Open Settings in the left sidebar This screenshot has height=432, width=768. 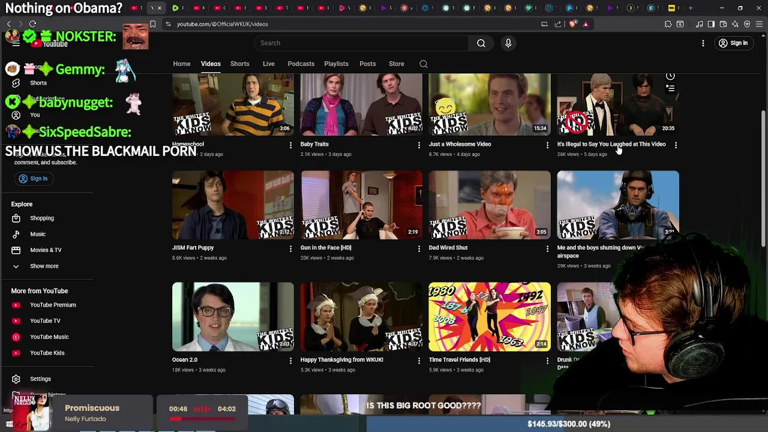[40, 379]
